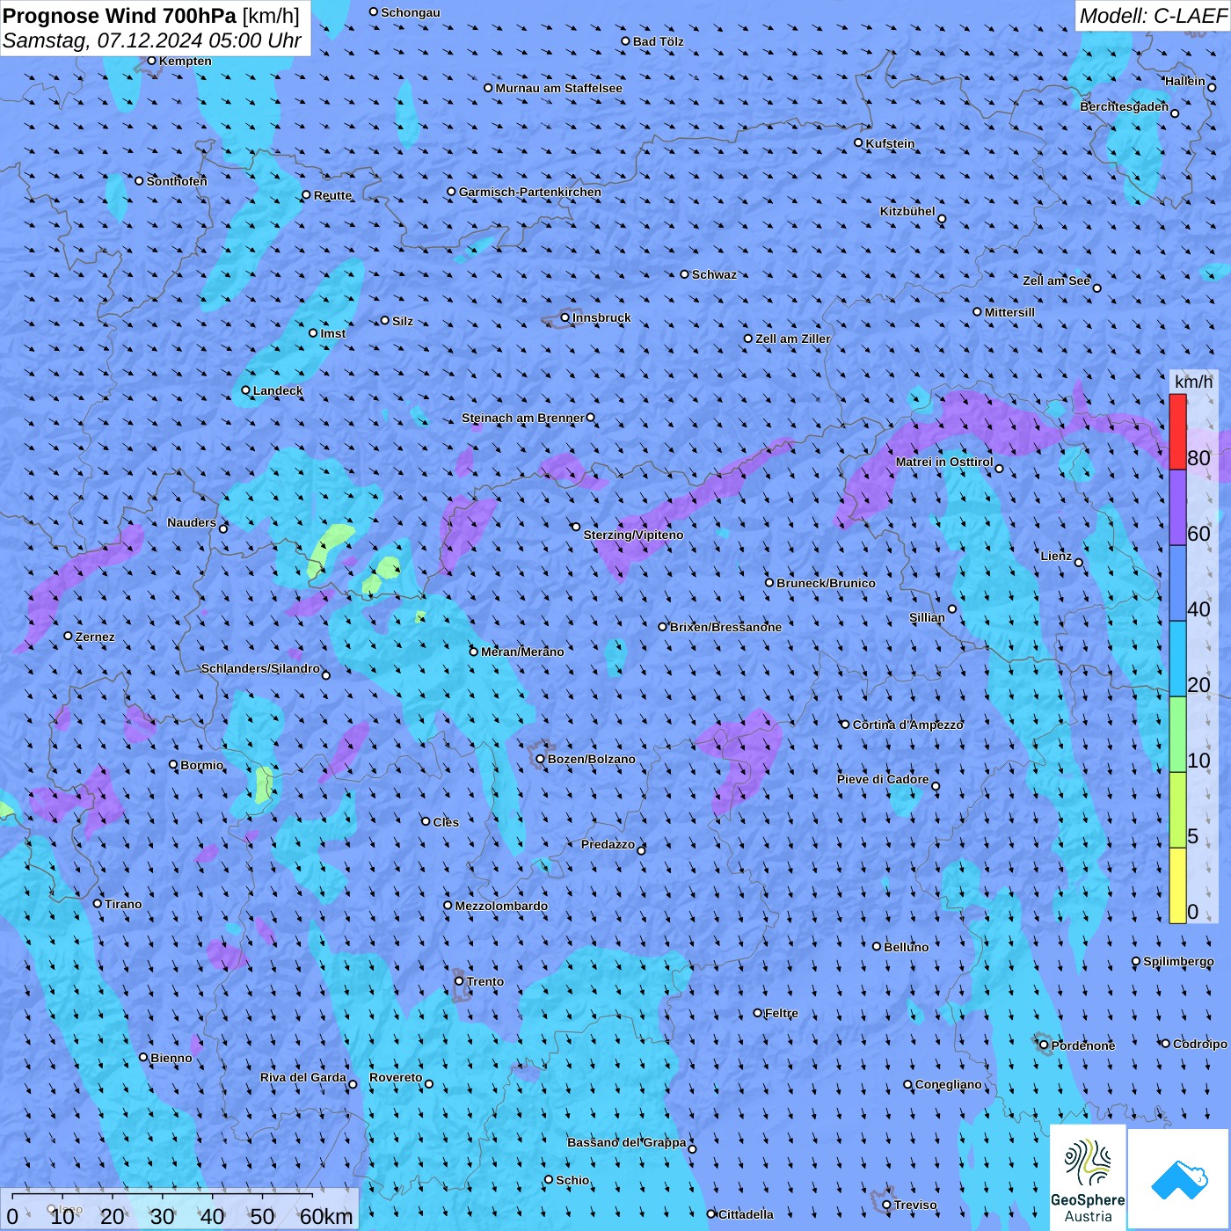Select the Murnau am Staffelsee label
Screen dimensions: 1231x1231
558,88
